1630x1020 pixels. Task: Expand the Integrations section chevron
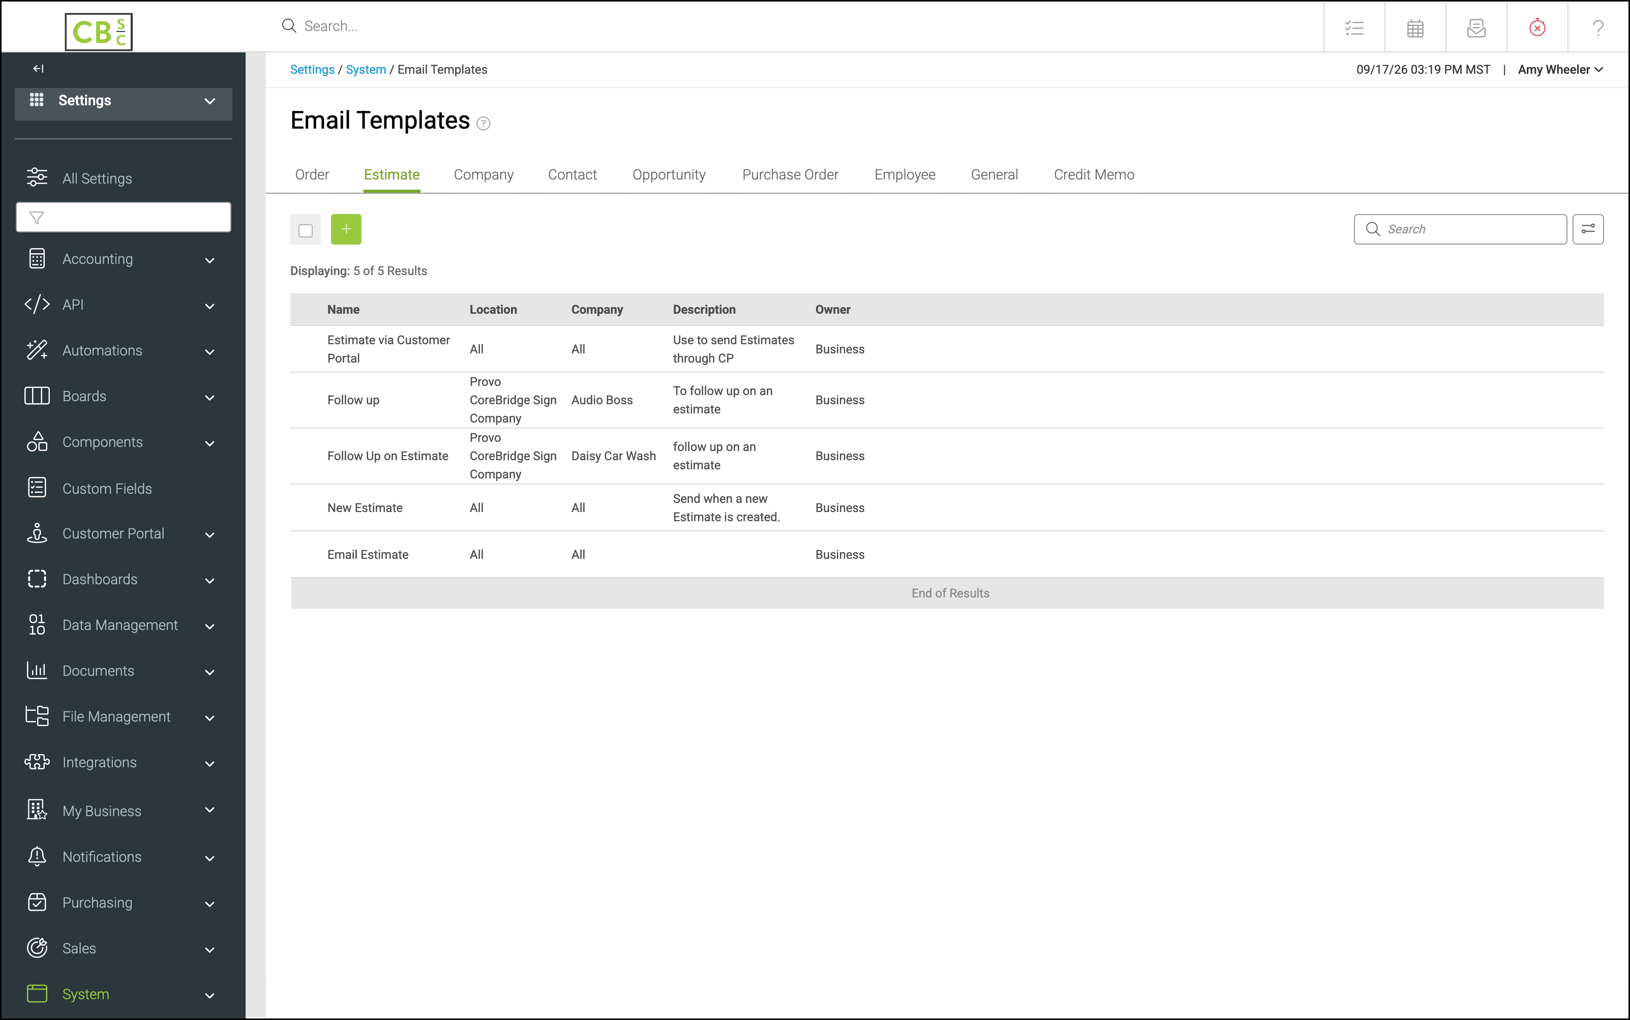[x=210, y=764]
